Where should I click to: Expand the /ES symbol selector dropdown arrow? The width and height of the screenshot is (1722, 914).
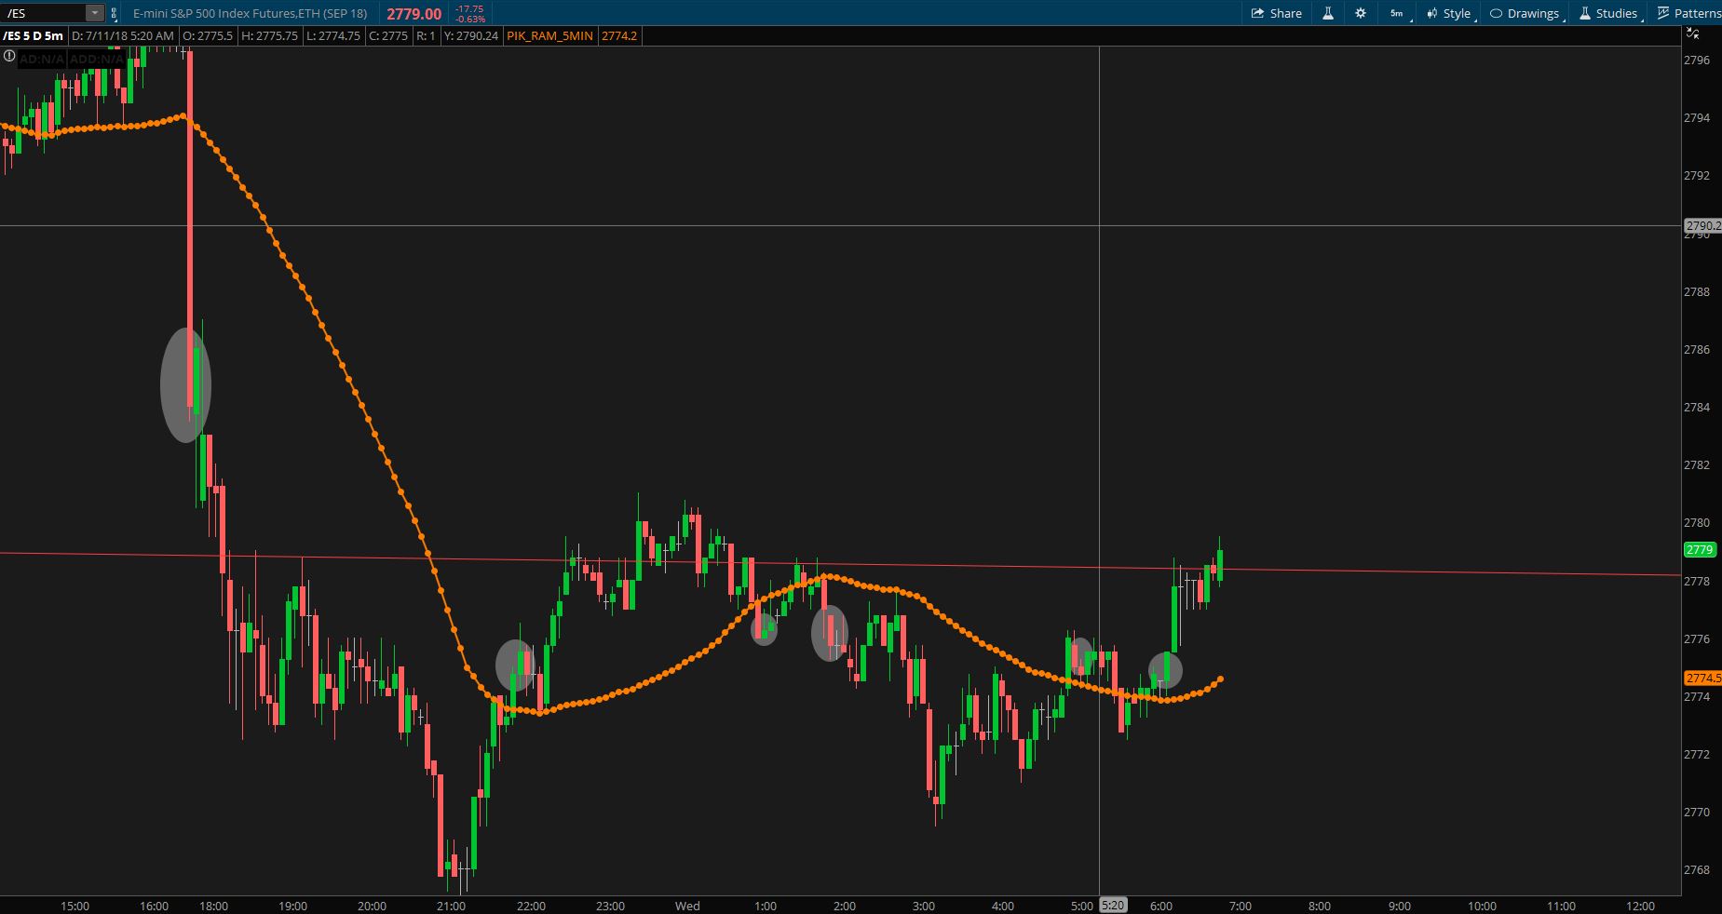click(x=95, y=13)
